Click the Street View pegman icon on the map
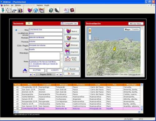 pyautogui.click(x=90, y=31)
